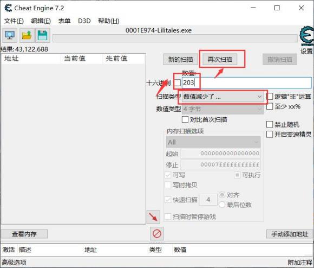Click the 类型 column header
Viewport: 314px width, 268px height.
pos(160,250)
